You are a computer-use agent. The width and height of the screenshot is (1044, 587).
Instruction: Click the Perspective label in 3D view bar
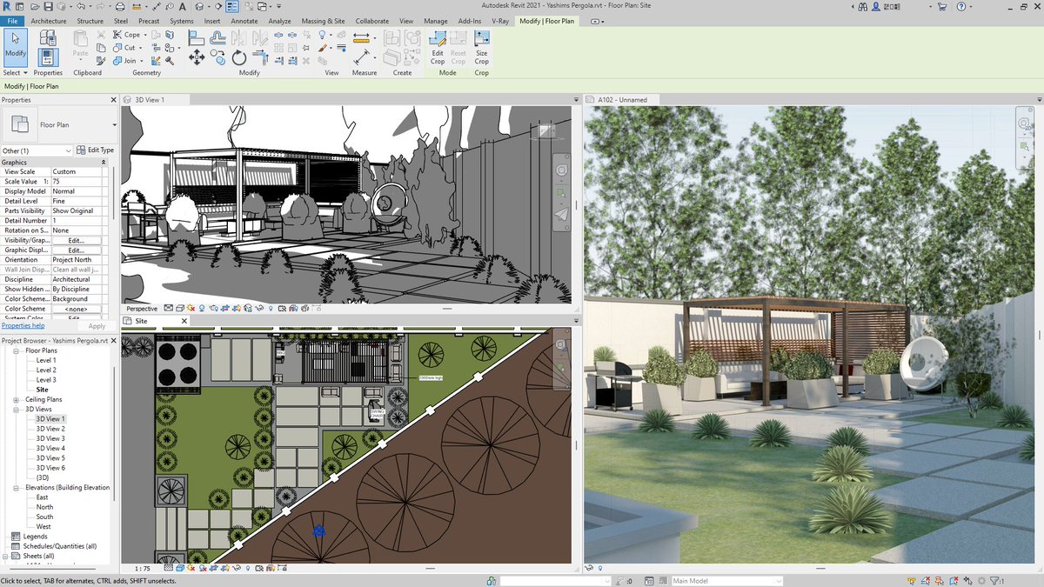tap(142, 309)
